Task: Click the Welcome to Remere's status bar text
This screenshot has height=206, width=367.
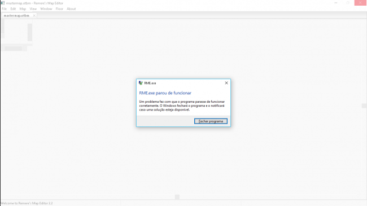Action: [x=27, y=203]
